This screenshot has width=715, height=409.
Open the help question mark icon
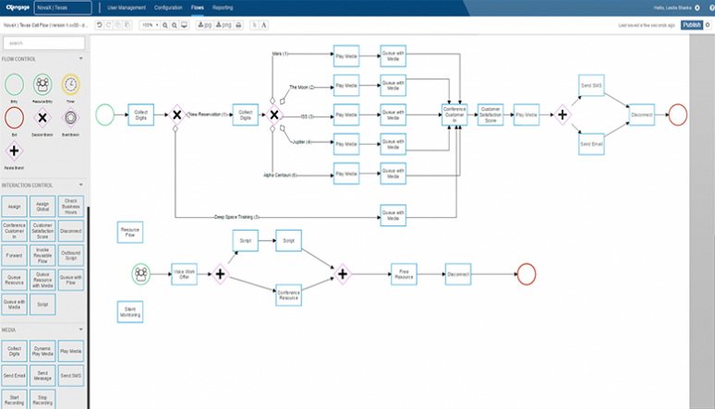tap(712, 7)
